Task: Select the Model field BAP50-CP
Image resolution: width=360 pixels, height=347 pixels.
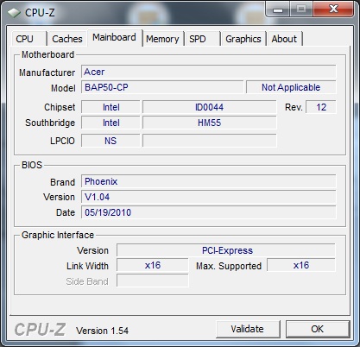Action: (162, 87)
